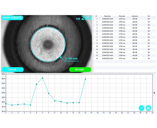Click the HB 264 hardness readout
Image resolution: width=157 pixels, height=128 pixels.
coord(84,18)
